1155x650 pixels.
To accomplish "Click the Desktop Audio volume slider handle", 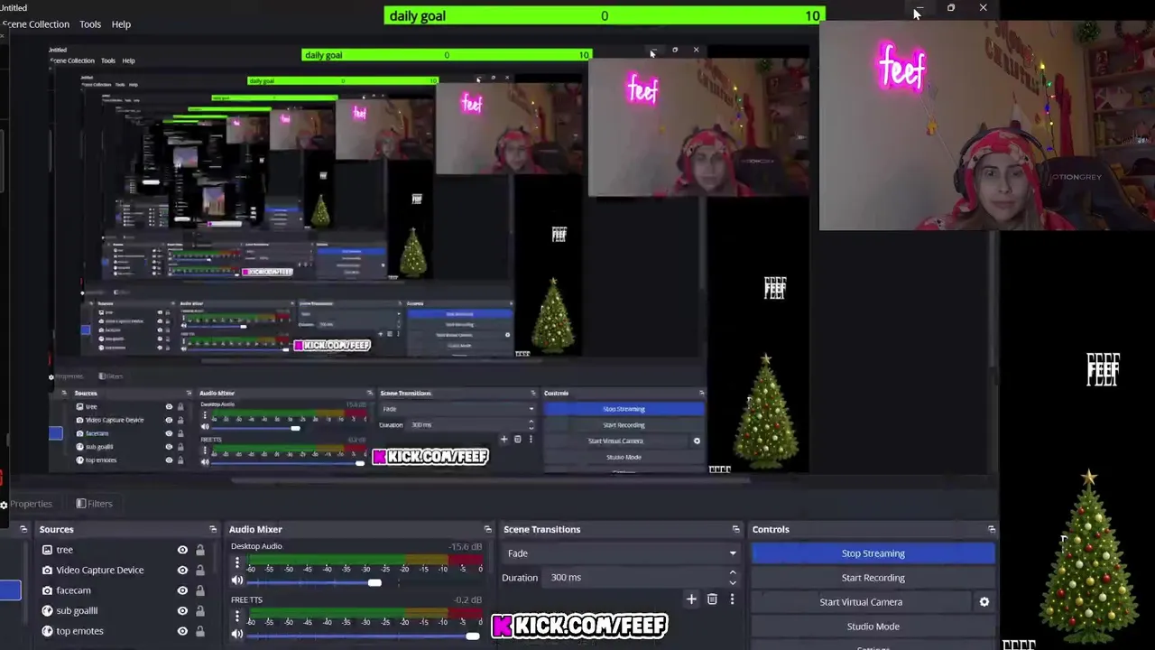I will (x=374, y=582).
